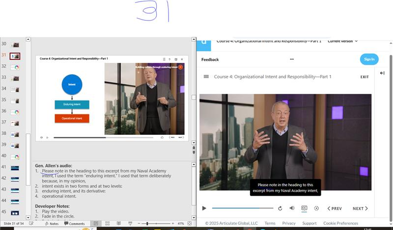Screen dimensions: 393x230
Task: Click the accessibility/spell-check icon beside slide count
Action: pyautogui.click(x=31, y=223)
